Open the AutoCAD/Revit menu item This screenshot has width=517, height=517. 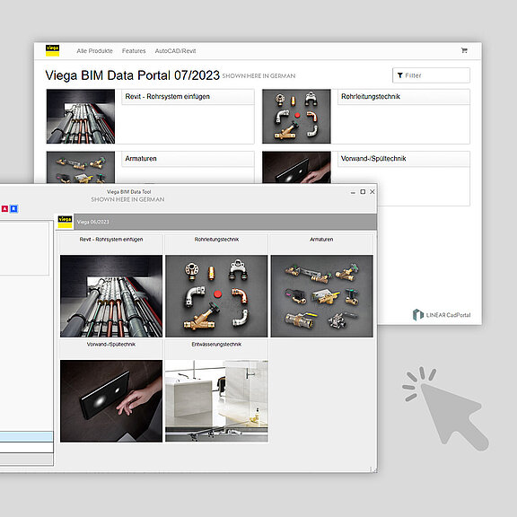(175, 51)
